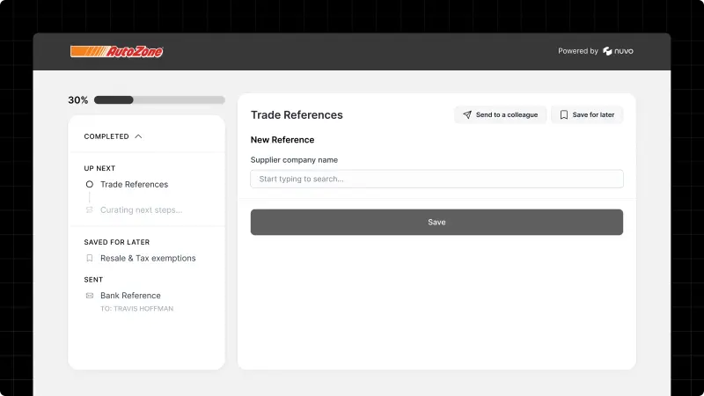Click the 'SENT' section label
The image size is (704, 396).
93,280
